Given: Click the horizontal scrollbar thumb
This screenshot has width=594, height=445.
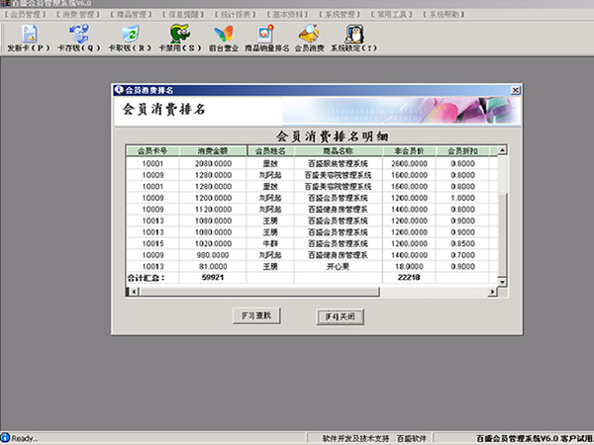Looking at the screenshot, I should (259, 292).
